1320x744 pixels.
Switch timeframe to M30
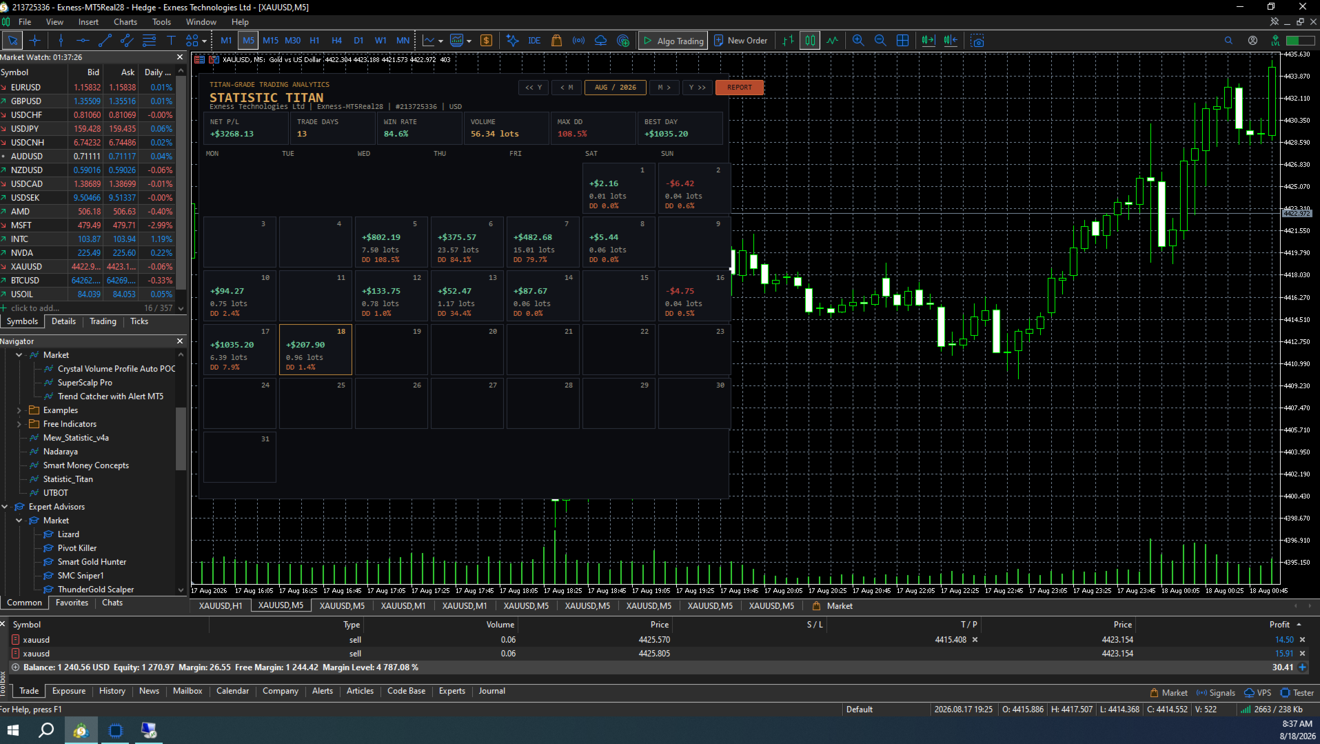(x=292, y=41)
